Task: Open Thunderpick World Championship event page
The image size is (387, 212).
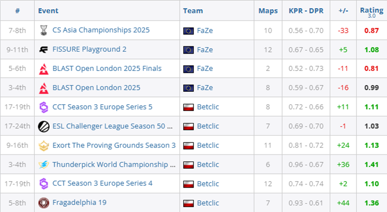Action: [x=114, y=165]
